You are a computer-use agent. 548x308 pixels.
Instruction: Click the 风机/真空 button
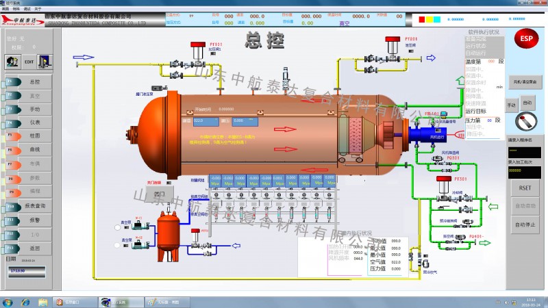pyautogui.click(x=525, y=81)
